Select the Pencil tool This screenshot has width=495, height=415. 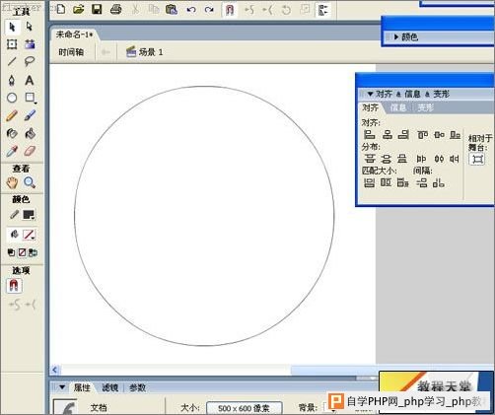click(12, 115)
